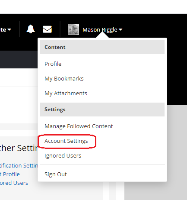Open My Attachments
The width and height of the screenshot is (187, 200).
(x=66, y=94)
